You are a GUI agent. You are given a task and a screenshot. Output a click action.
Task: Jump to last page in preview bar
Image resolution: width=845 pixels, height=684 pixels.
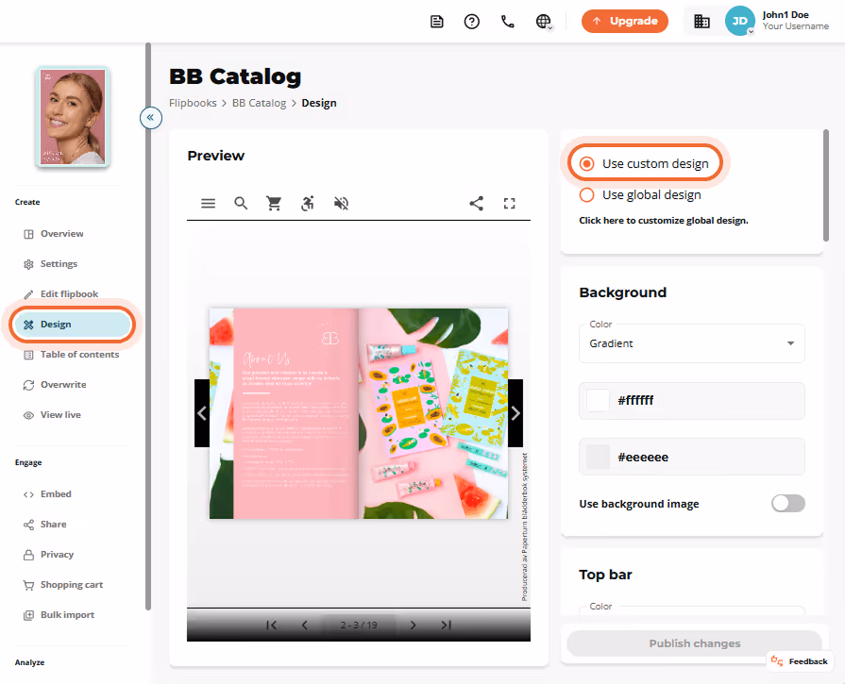click(x=446, y=625)
